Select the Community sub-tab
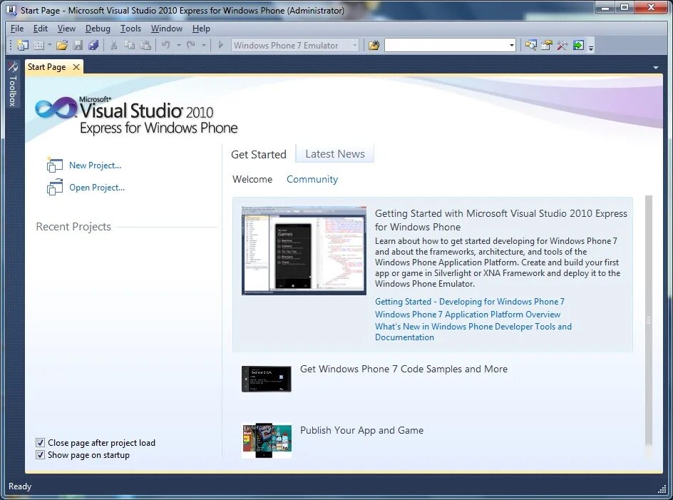 [x=312, y=179]
